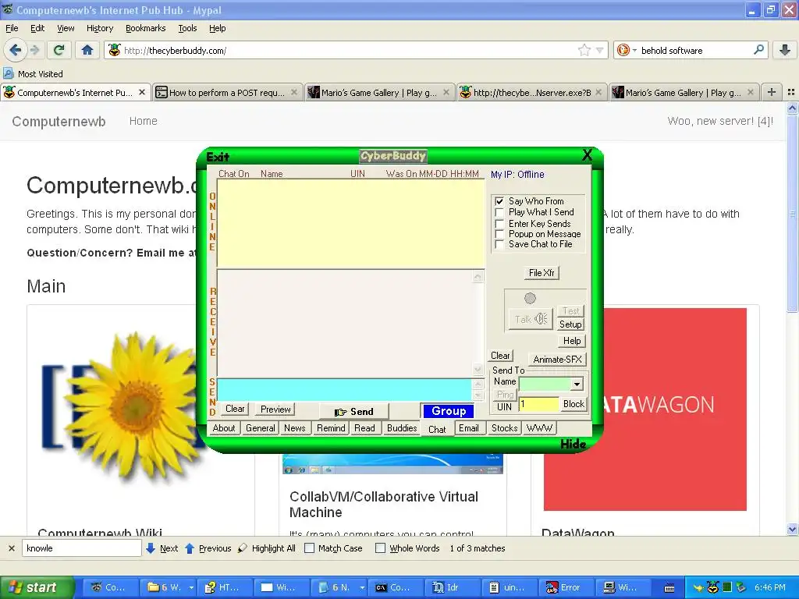
Task: Expand the 6 W. taskbar group arrow
Action: [x=191, y=587]
